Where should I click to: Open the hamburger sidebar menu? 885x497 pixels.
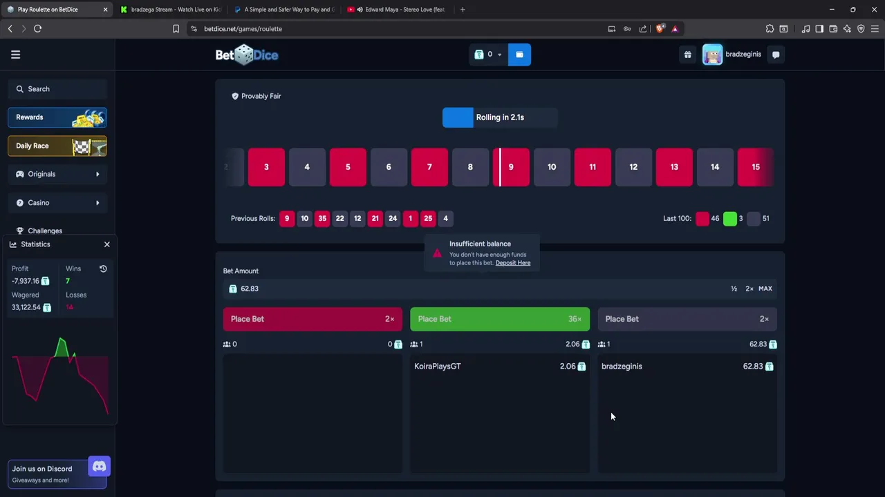click(15, 55)
